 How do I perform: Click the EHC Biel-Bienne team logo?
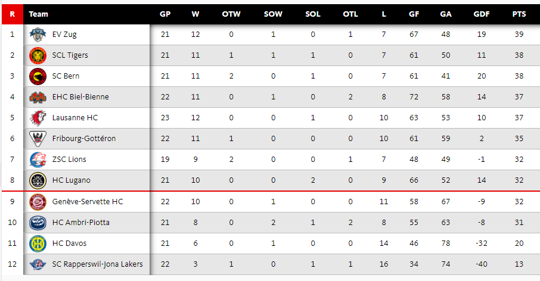[38, 97]
